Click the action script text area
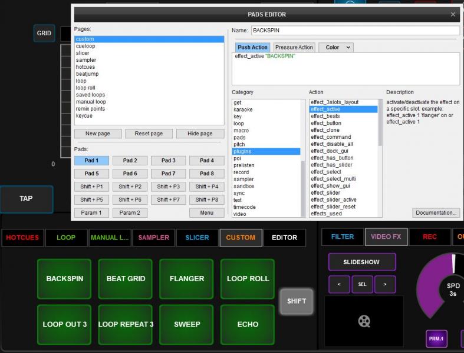 point(345,69)
